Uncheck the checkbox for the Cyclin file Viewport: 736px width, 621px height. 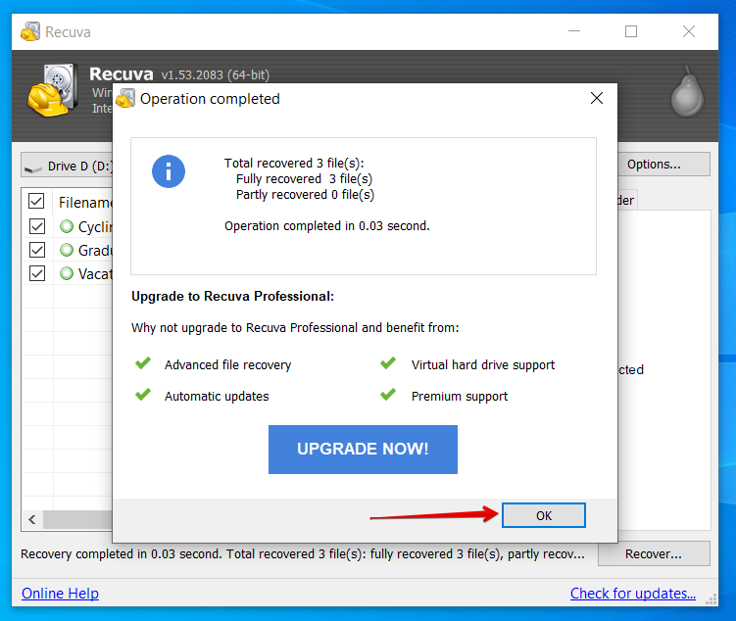(37, 226)
